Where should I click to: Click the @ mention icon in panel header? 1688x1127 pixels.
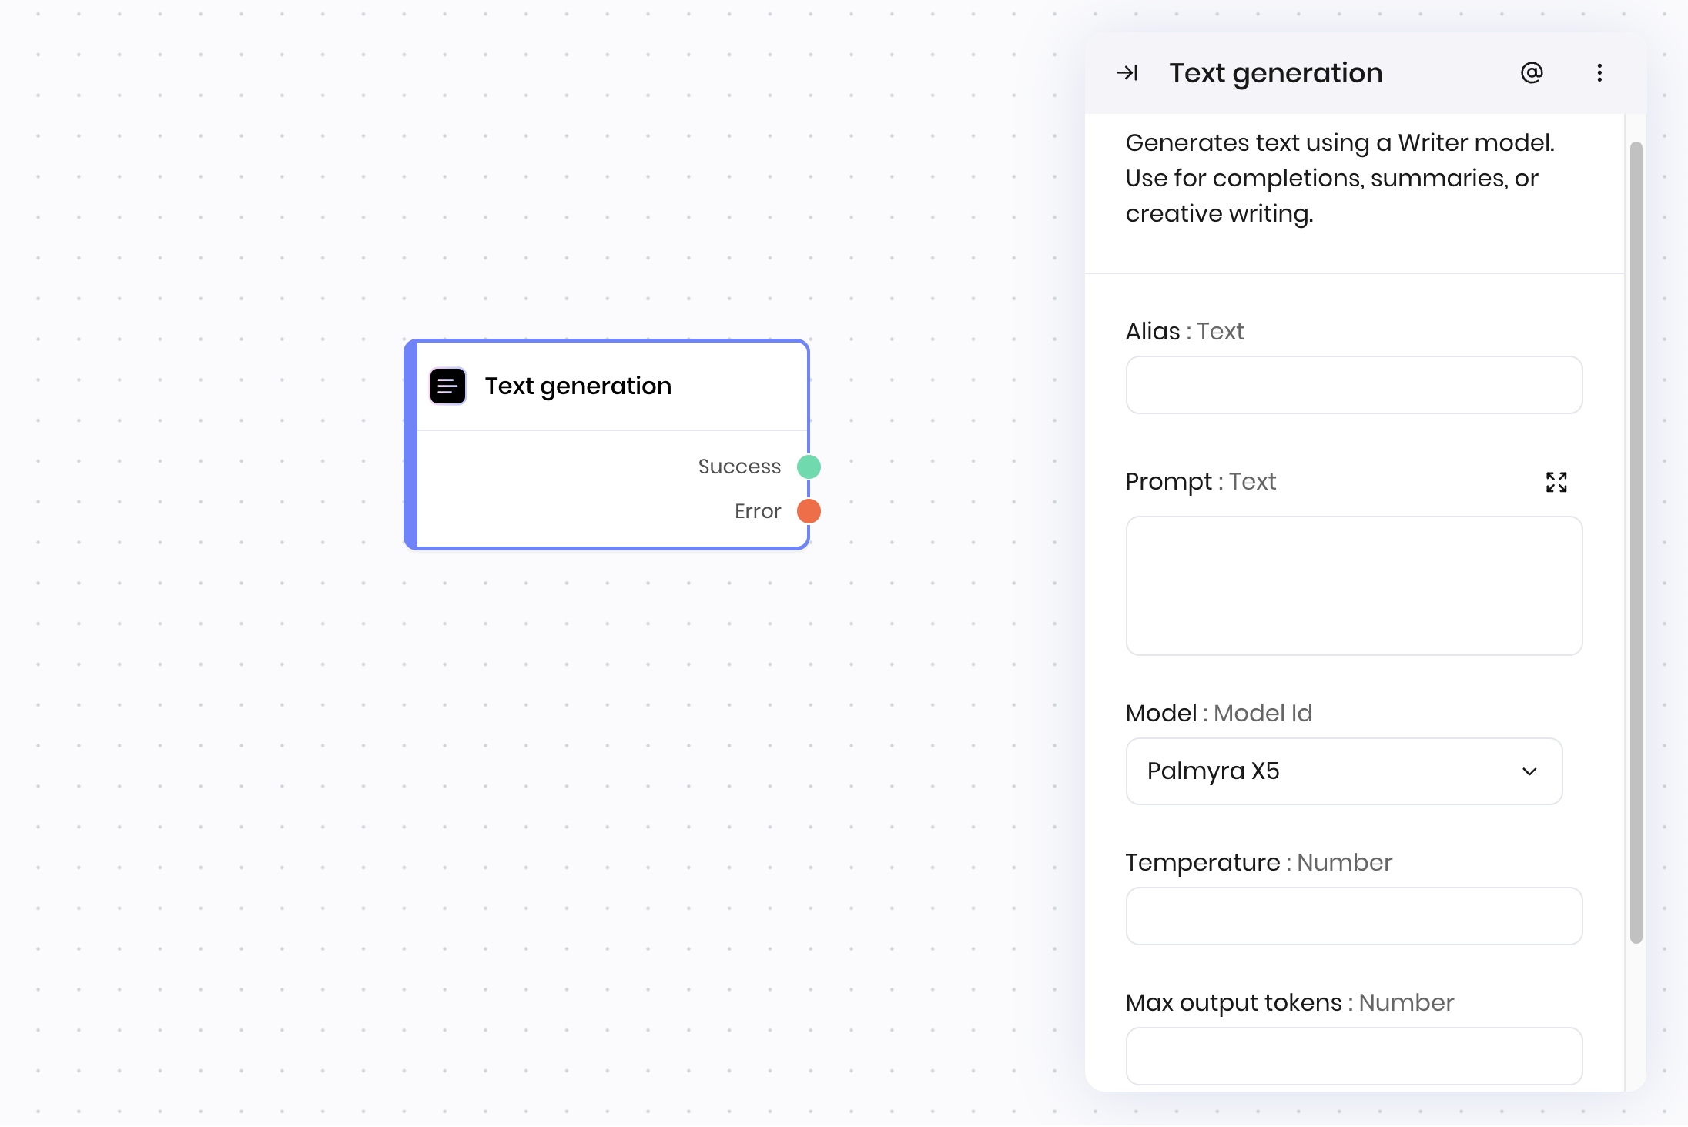coord(1532,73)
